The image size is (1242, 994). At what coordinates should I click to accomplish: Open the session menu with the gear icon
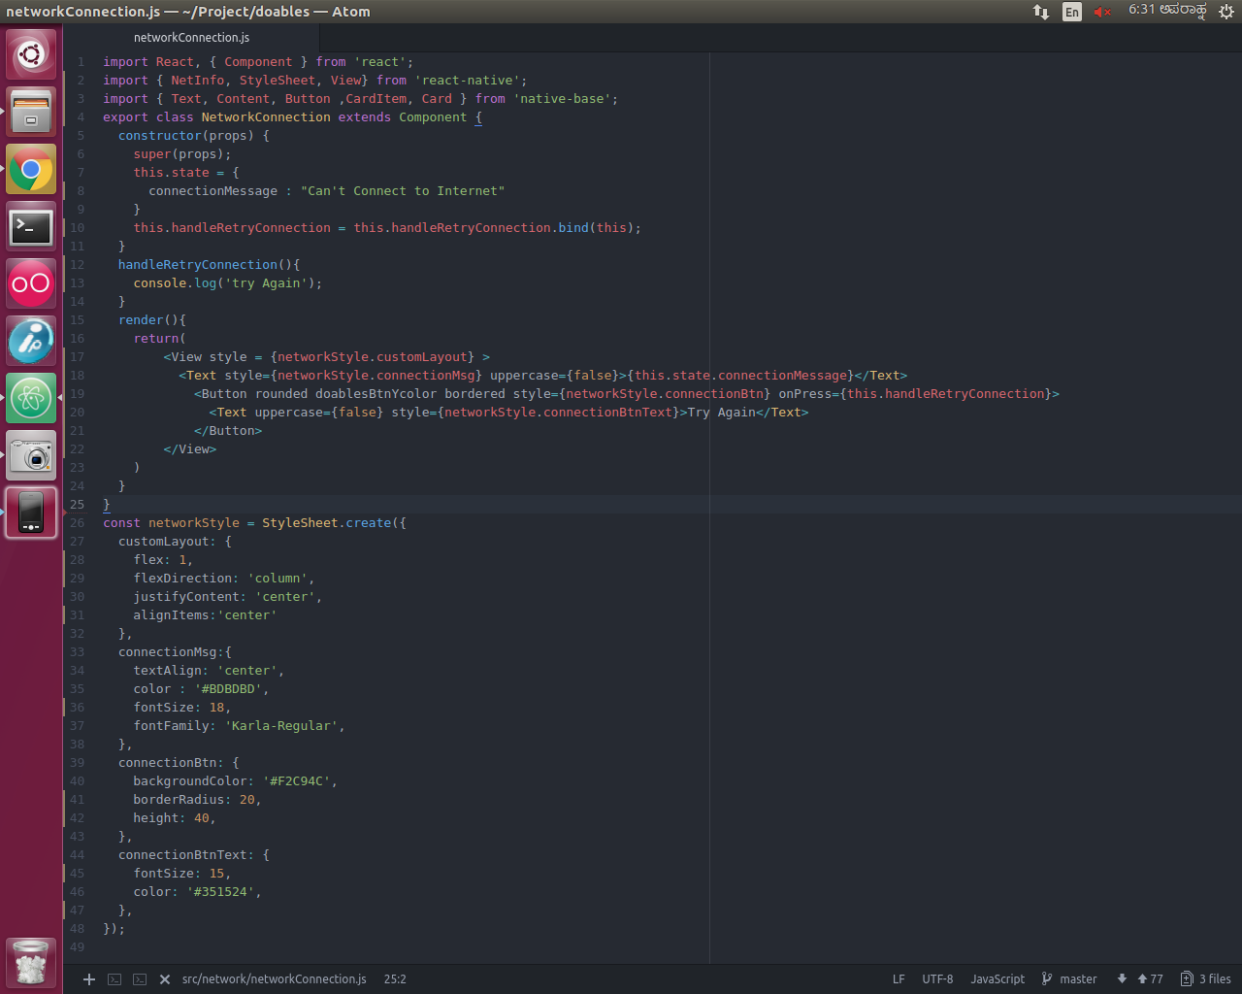tap(1225, 12)
